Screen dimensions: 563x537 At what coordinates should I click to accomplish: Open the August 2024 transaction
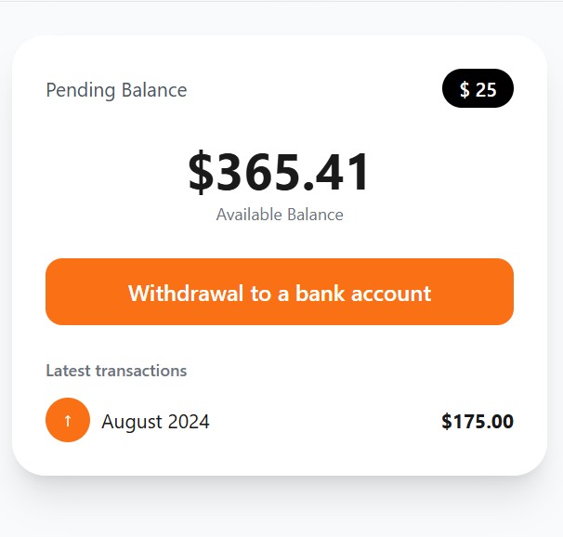click(x=155, y=422)
